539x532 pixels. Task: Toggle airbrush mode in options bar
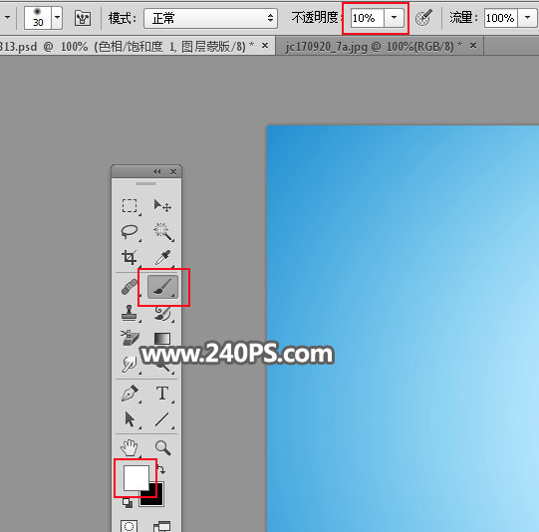pyautogui.click(x=423, y=18)
